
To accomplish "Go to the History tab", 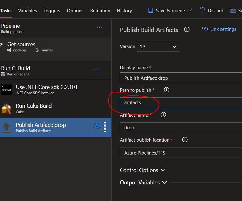I will [124, 11].
